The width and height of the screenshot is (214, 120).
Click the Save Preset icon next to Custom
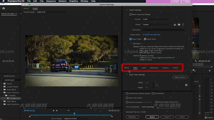(x=175, y=25)
